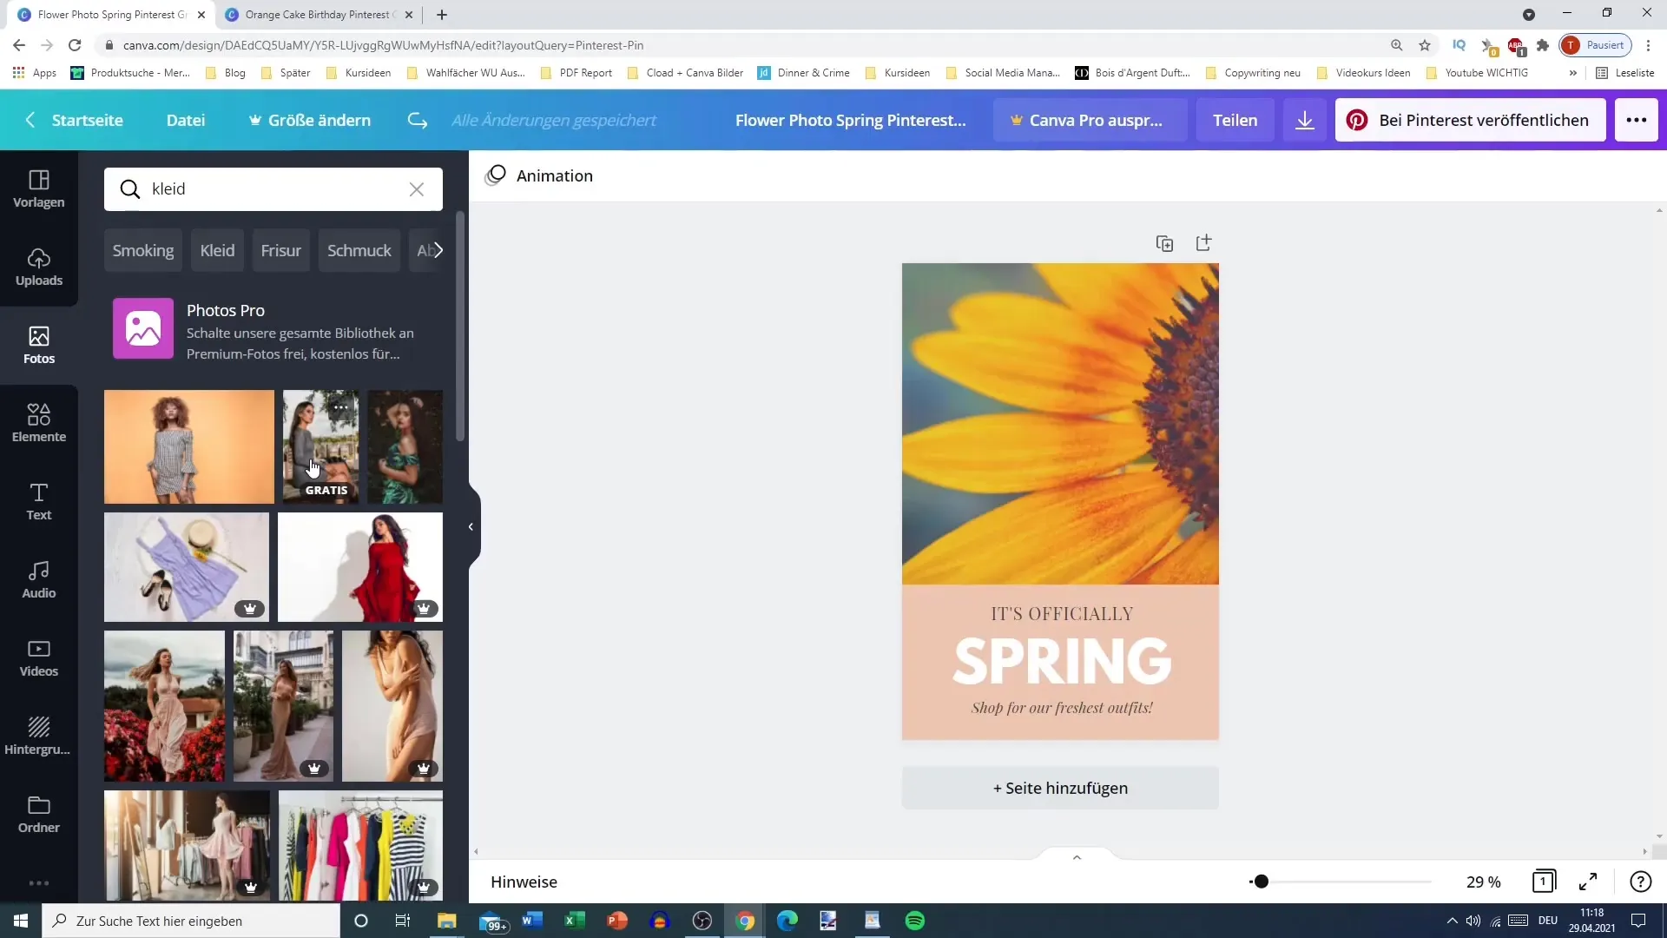The width and height of the screenshot is (1667, 938).
Task: Click the search magnifier icon in photo search
Action: click(130, 189)
